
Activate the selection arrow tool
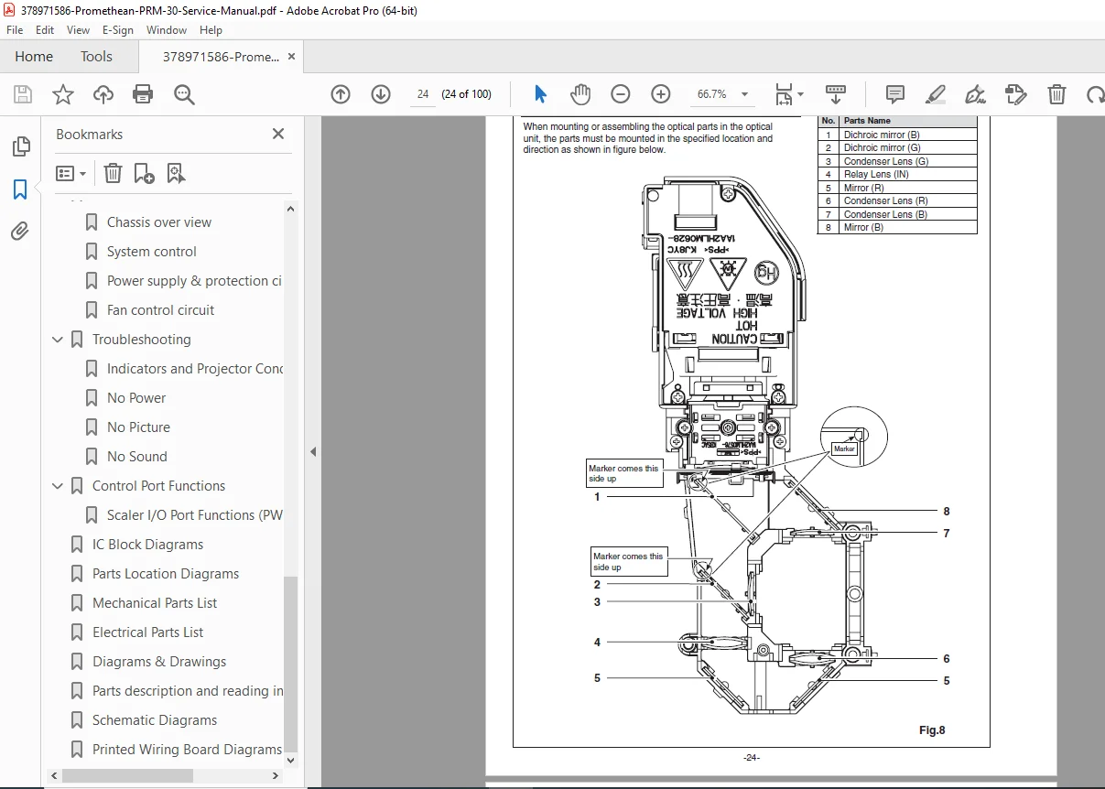(x=540, y=94)
